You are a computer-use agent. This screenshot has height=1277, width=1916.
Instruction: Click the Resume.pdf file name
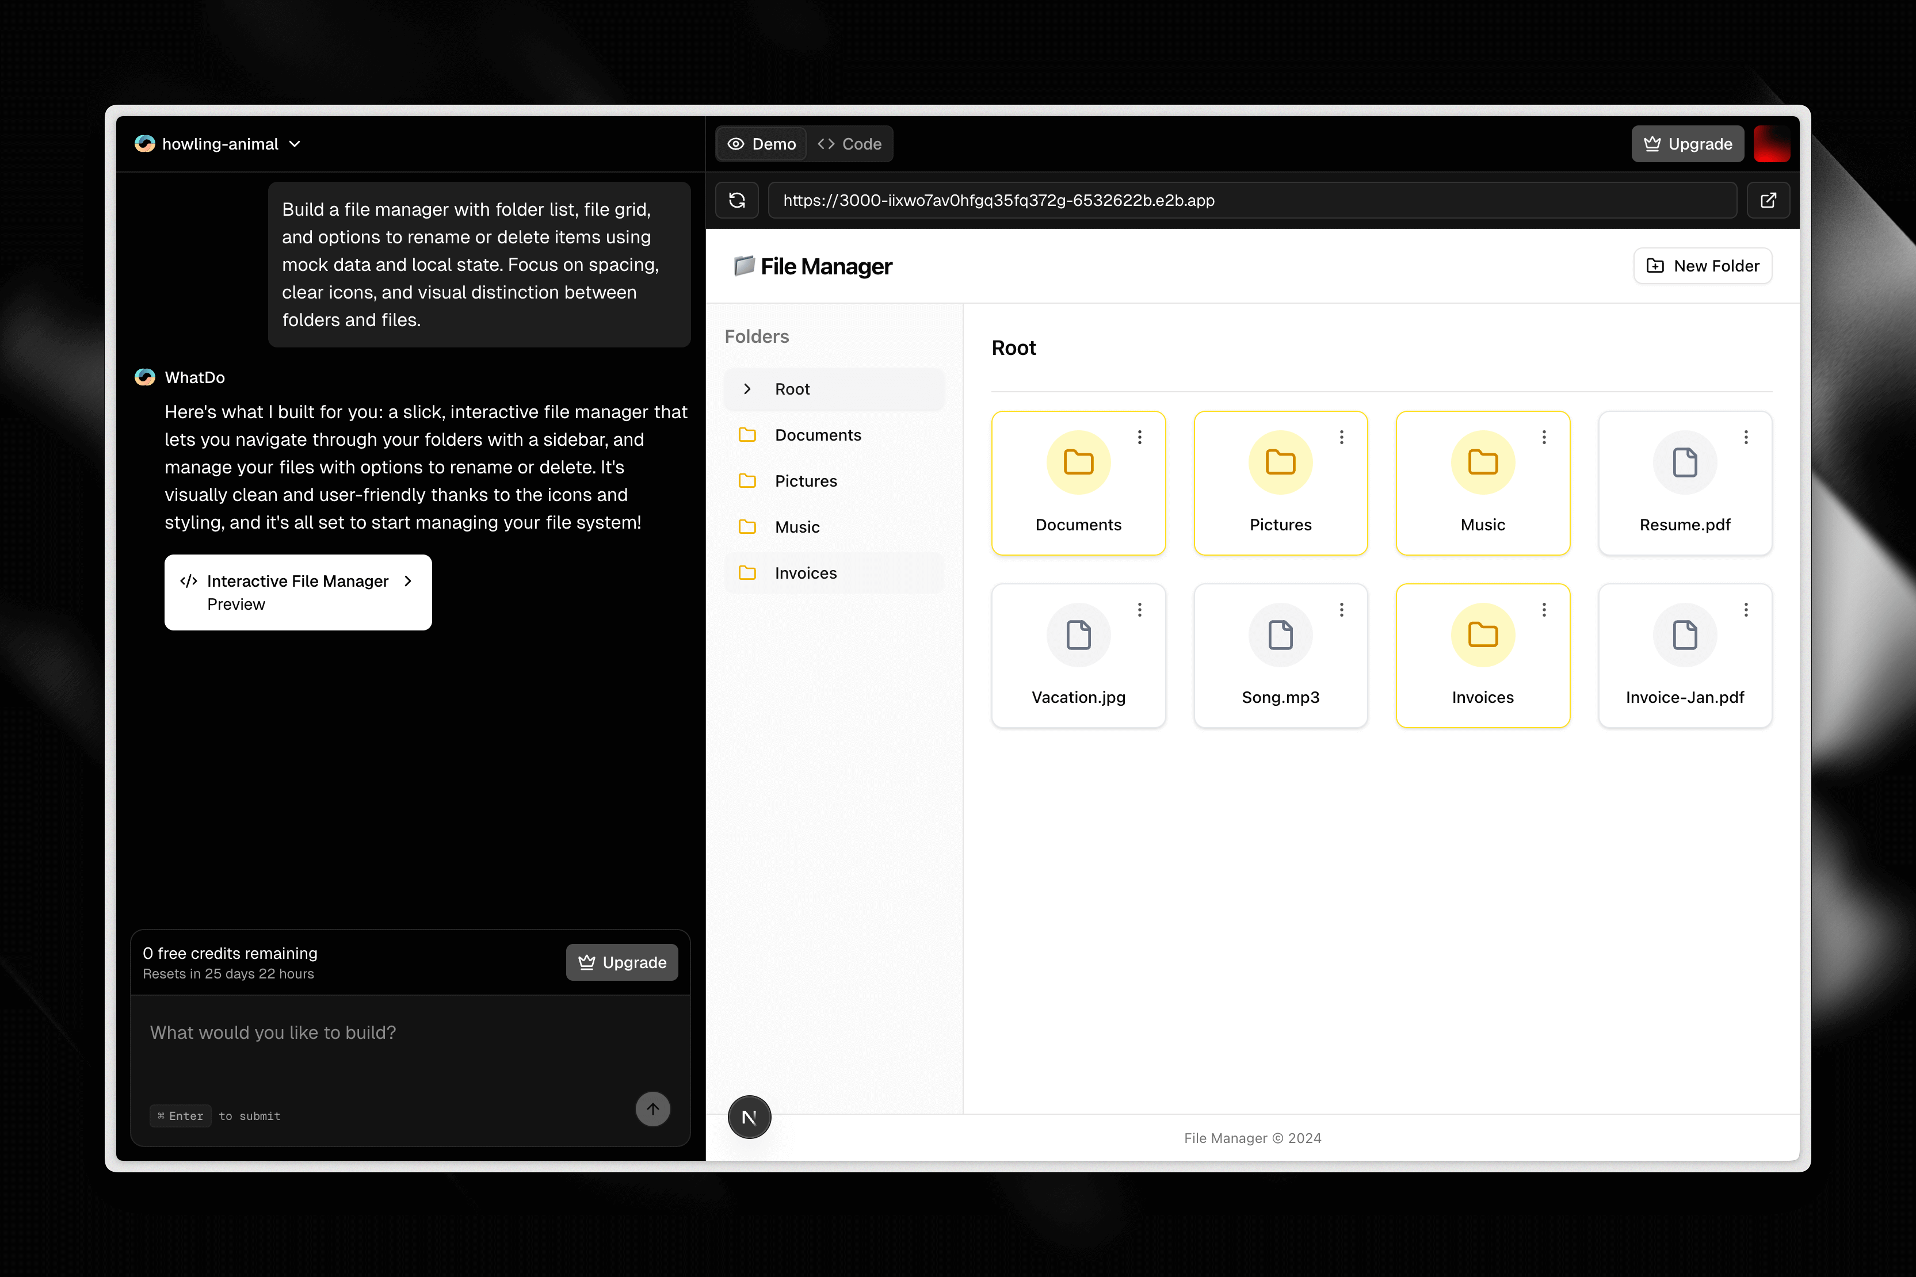(x=1685, y=525)
